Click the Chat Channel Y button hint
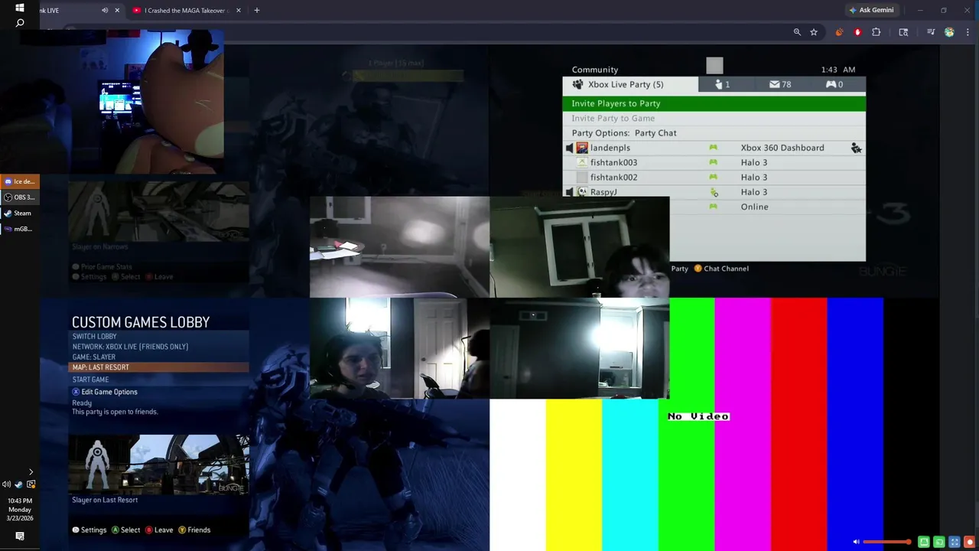Image resolution: width=979 pixels, height=551 pixels. pos(720,269)
